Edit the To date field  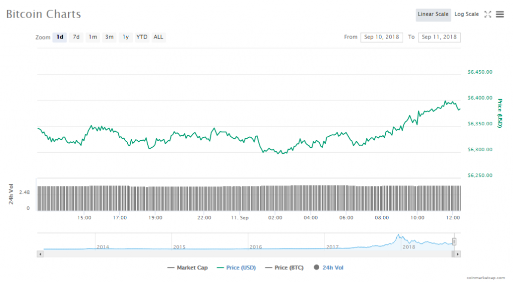point(439,37)
